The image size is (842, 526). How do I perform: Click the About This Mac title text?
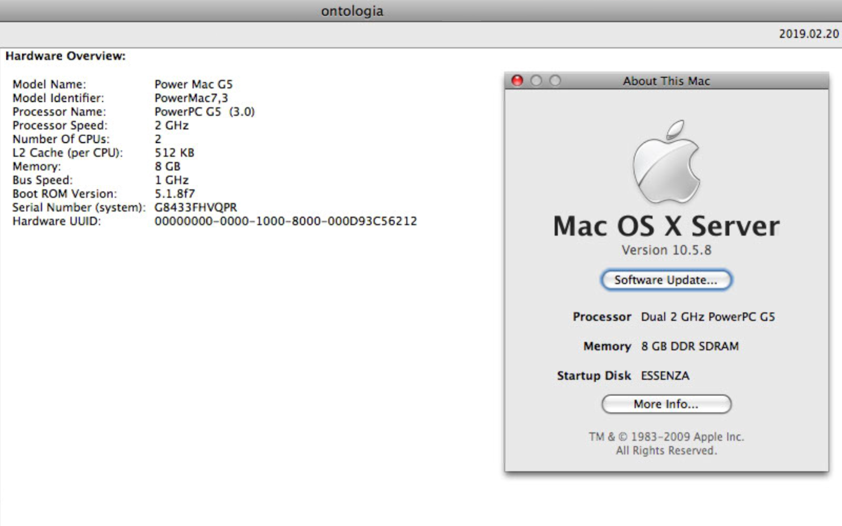coord(666,81)
